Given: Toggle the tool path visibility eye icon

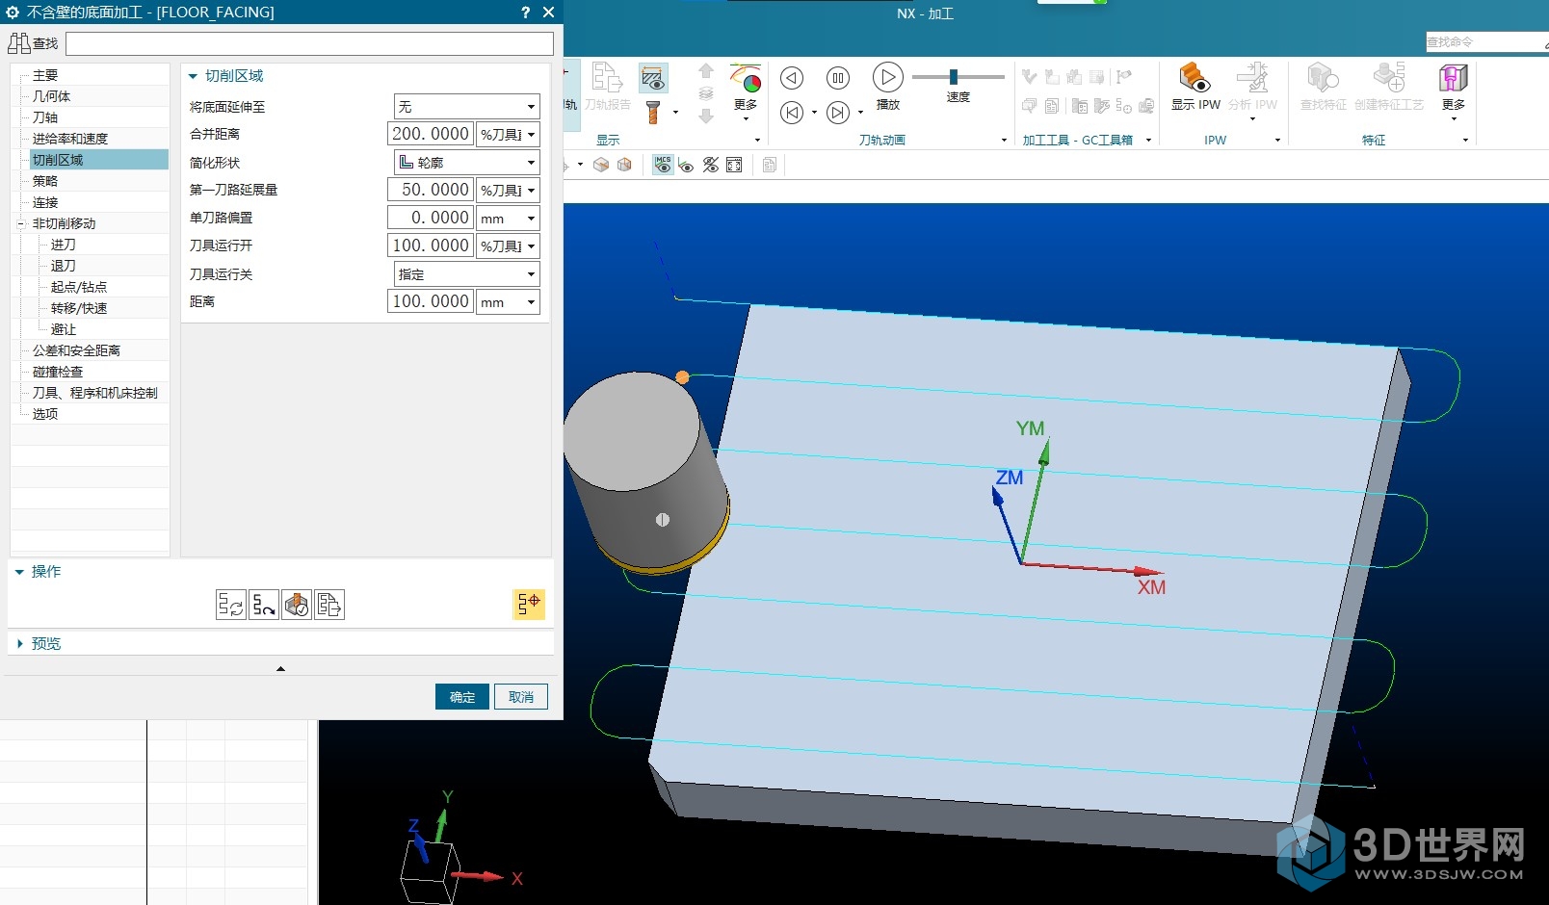Looking at the screenshot, I should coord(686,166).
